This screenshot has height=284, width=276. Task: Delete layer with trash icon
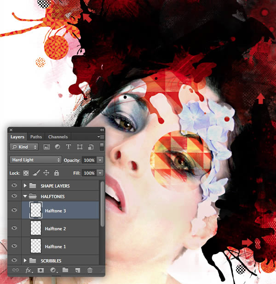90,270
